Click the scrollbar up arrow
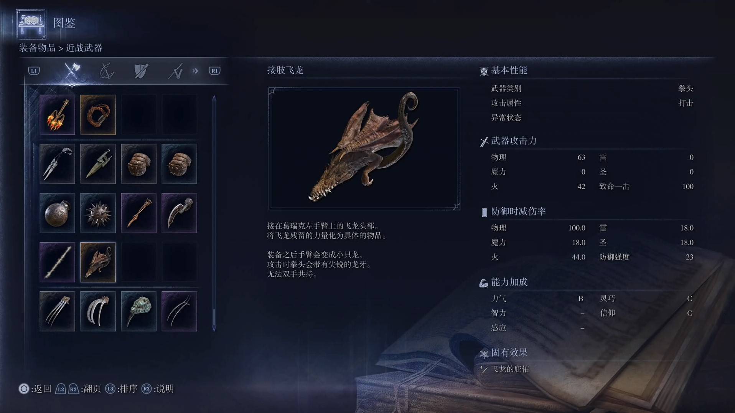 pos(214,98)
